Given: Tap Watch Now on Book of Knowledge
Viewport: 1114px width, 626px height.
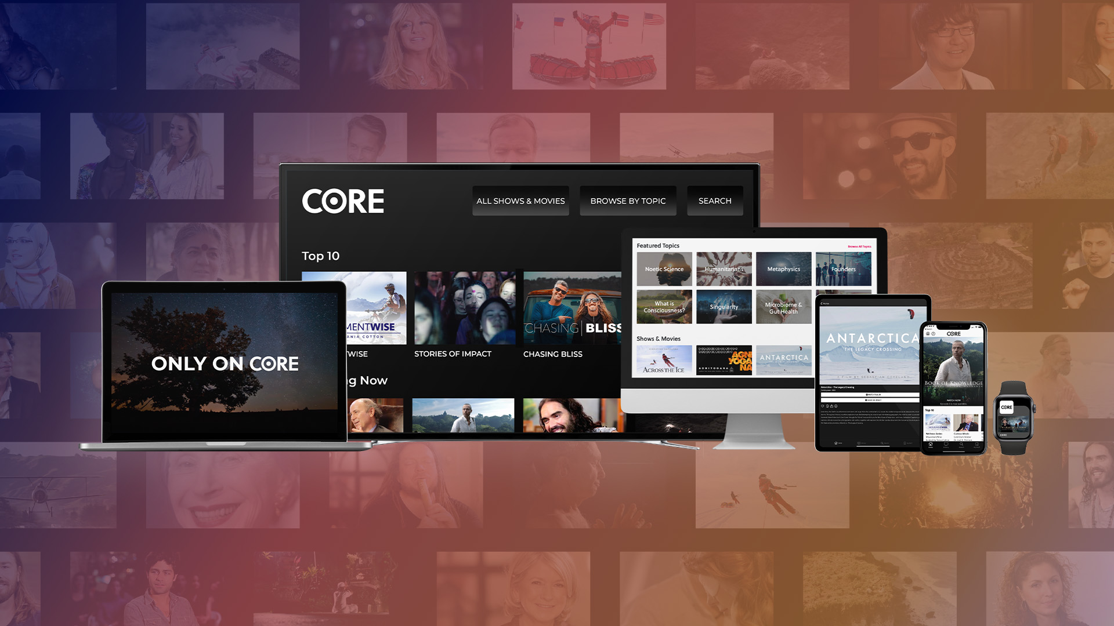Looking at the screenshot, I should click(953, 400).
